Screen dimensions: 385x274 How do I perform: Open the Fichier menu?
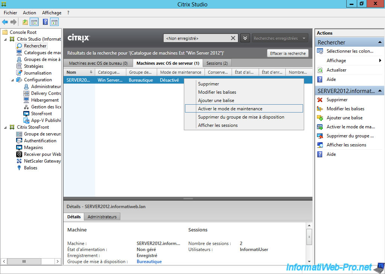(x=10, y=13)
